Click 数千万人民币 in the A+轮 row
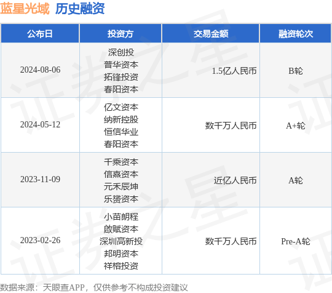The width and height of the screenshot is (332, 293). (x=231, y=126)
